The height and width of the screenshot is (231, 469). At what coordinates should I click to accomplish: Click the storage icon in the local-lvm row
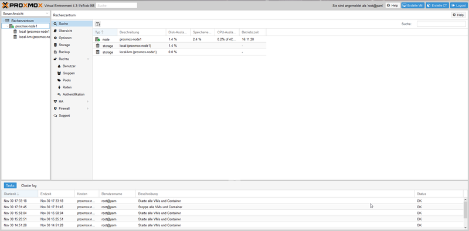[97, 52]
